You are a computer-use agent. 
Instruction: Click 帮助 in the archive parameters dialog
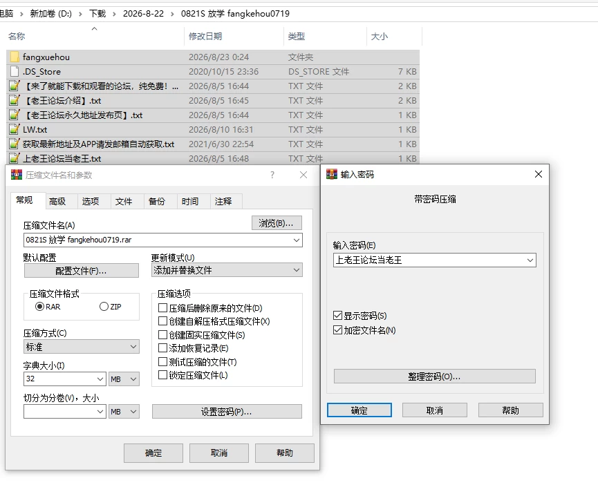[285, 453]
